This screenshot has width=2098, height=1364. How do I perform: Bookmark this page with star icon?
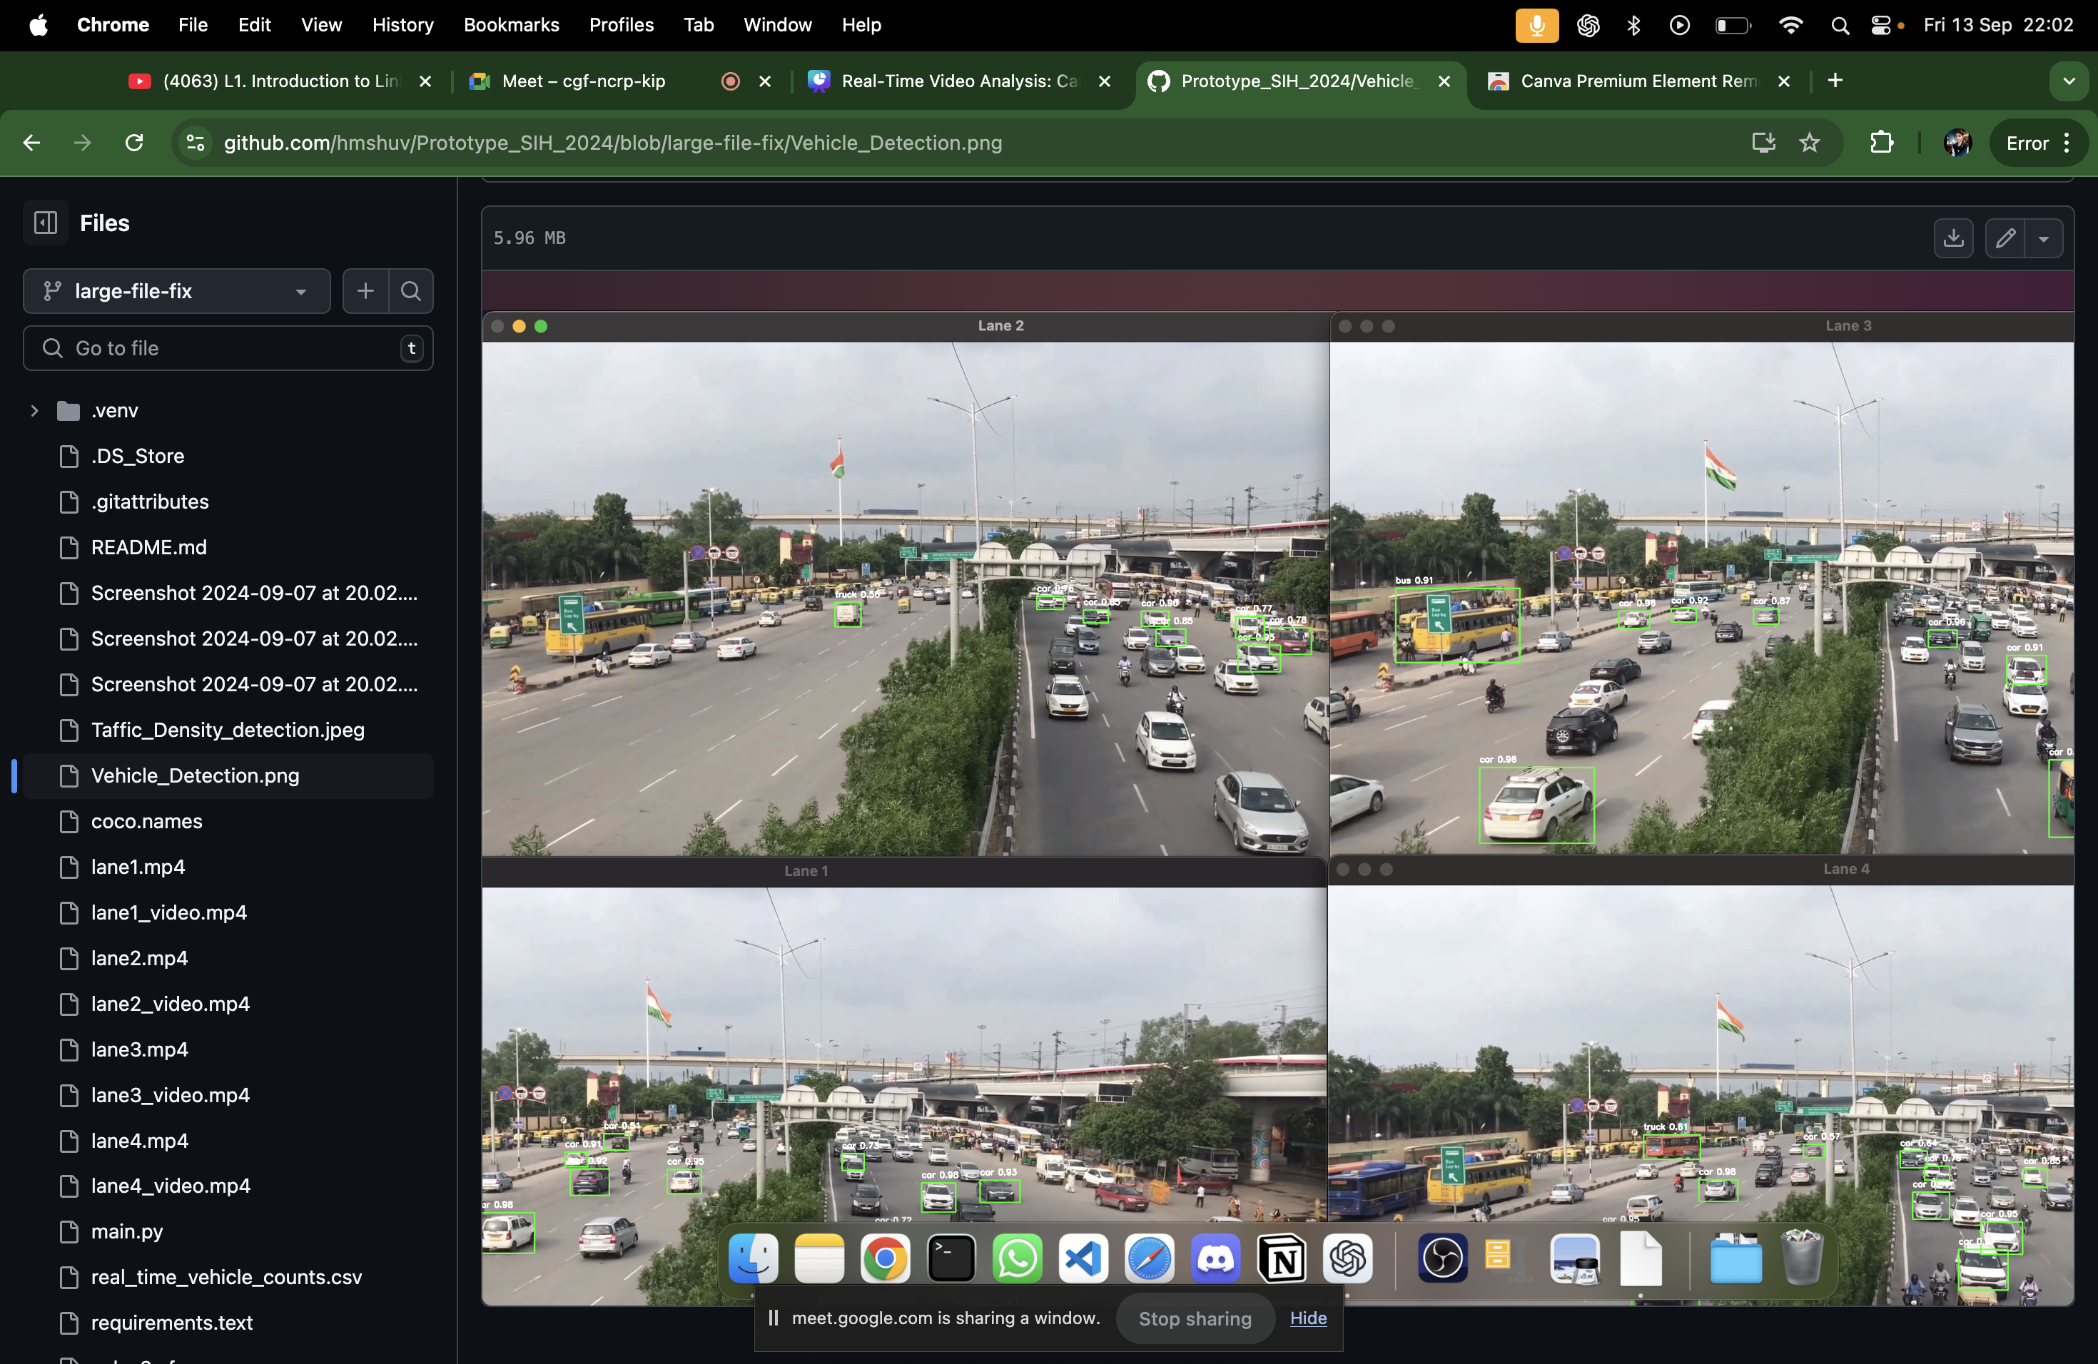pyautogui.click(x=1810, y=143)
